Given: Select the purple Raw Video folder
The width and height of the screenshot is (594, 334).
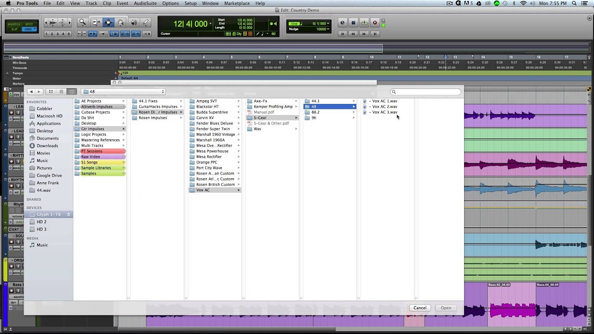Looking at the screenshot, I should coord(100,157).
